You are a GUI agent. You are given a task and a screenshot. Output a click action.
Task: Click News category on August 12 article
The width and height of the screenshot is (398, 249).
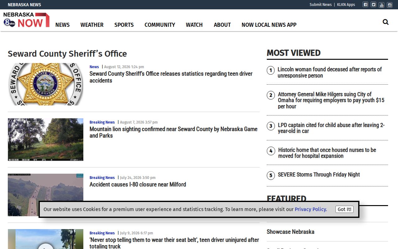pyautogui.click(x=94, y=67)
